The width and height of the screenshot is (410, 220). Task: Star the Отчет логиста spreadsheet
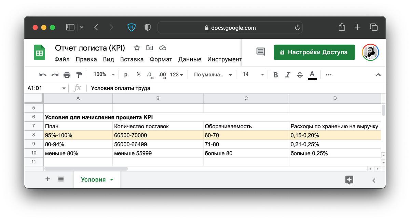(x=136, y=48)
